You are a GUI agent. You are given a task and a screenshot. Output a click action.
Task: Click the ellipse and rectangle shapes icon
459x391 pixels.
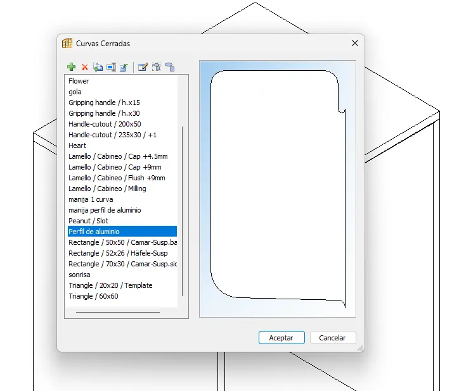tap(169, 66)
